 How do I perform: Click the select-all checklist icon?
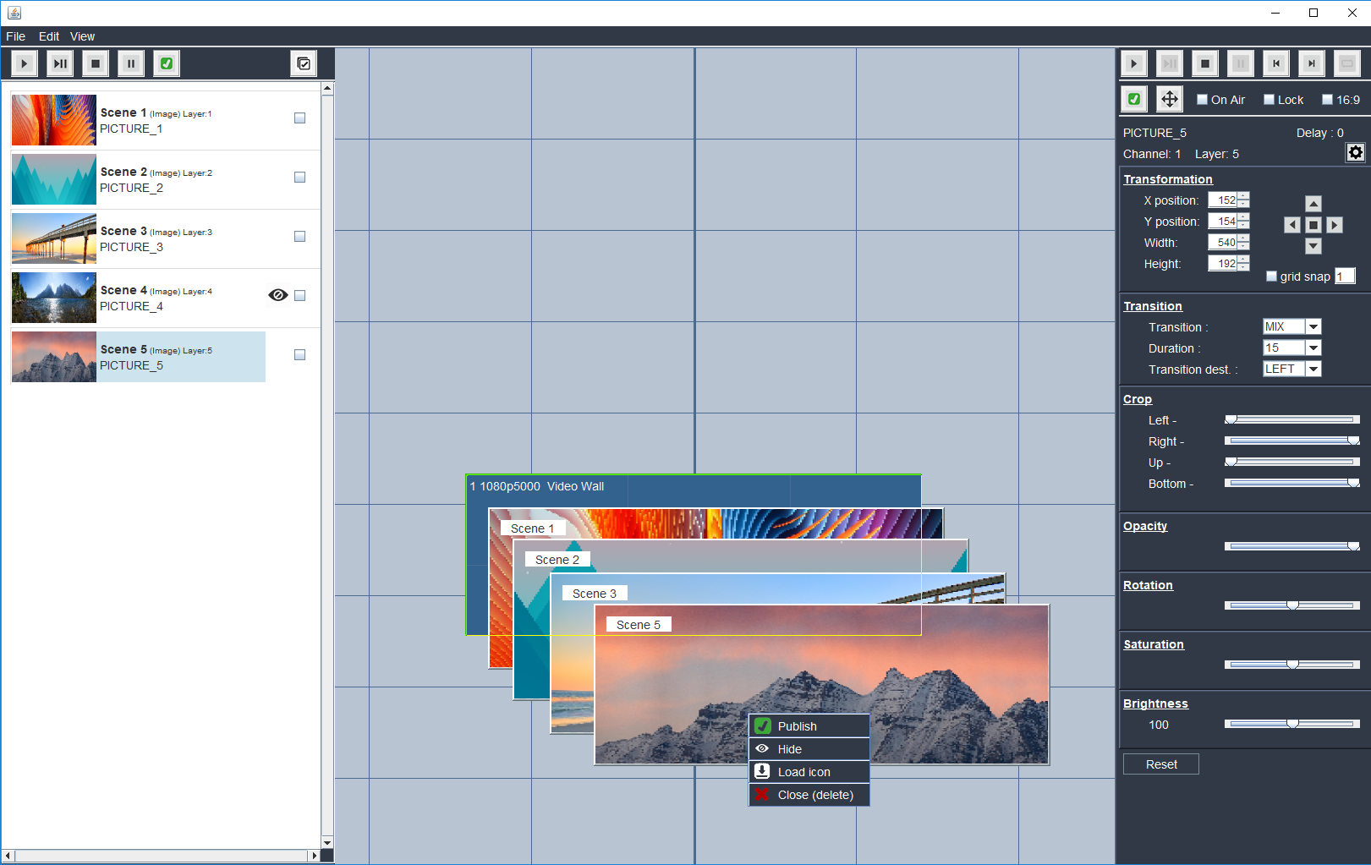[x=304, y=63]
